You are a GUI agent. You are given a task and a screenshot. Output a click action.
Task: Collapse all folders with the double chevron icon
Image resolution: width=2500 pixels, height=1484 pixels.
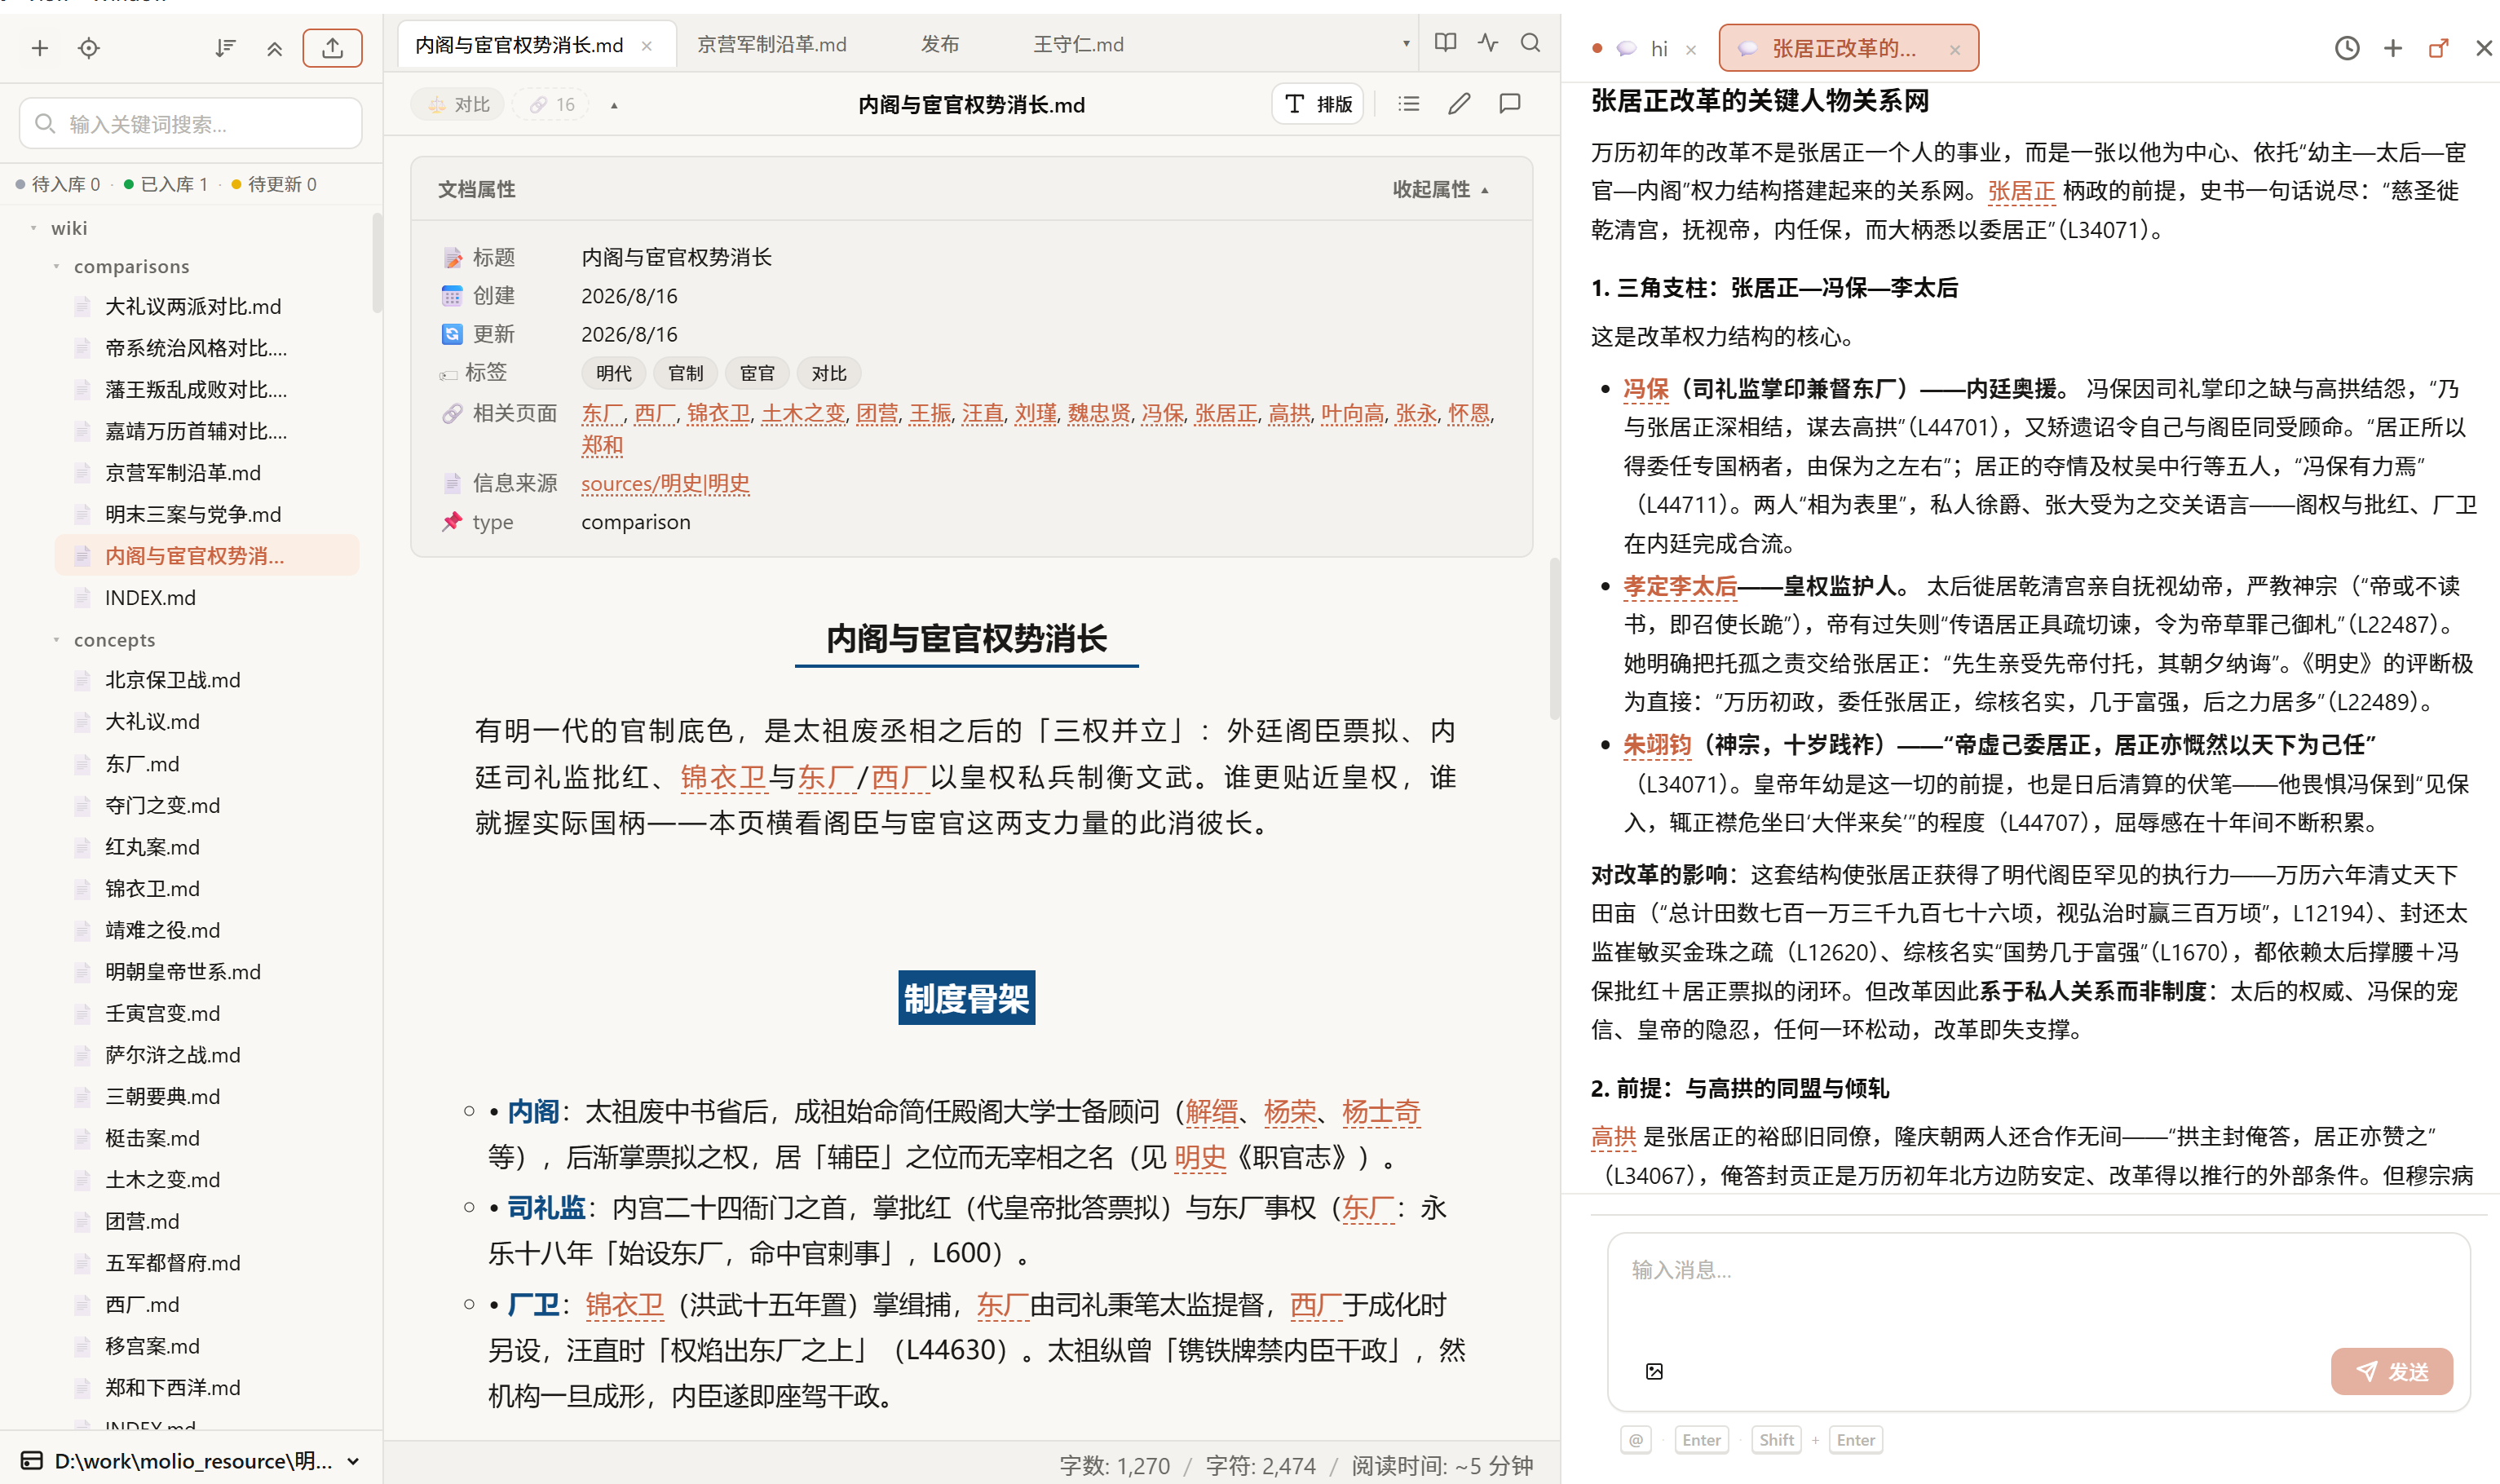click(x=274, y=48)
